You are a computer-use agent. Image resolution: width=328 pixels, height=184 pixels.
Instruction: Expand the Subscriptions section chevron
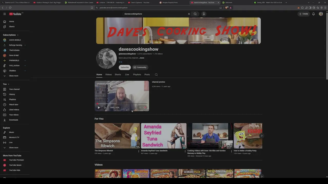tap(18, 35)
